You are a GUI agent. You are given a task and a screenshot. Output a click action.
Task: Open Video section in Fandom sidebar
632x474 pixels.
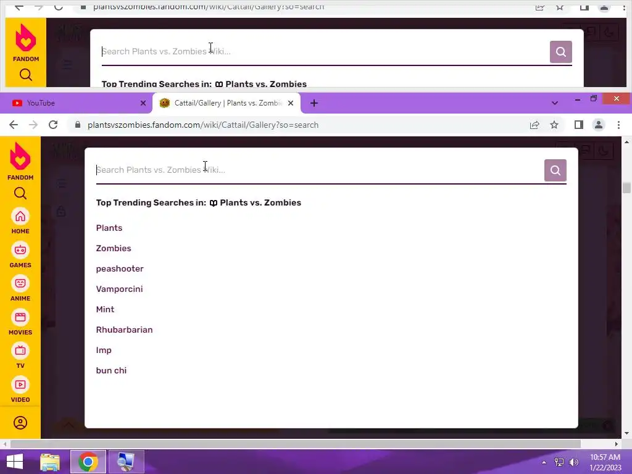click(20, 390)
